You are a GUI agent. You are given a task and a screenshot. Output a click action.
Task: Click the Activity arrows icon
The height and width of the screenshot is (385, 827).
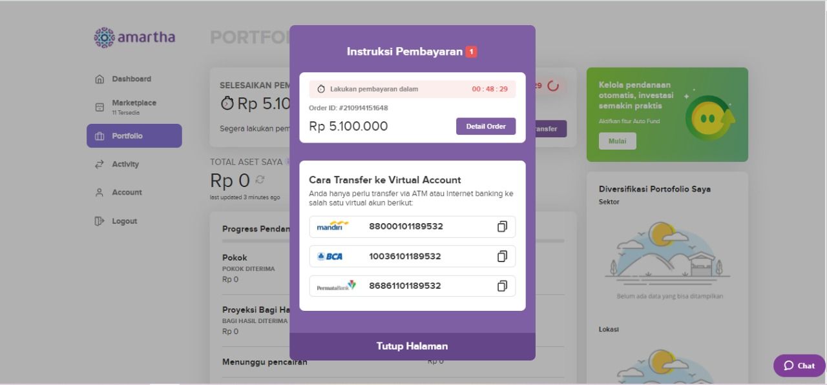(x=99, y=164)
